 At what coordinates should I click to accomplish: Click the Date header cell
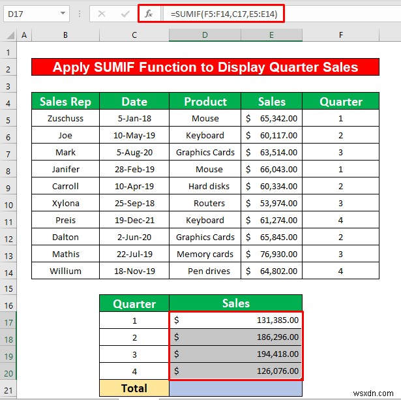(134, 101)
